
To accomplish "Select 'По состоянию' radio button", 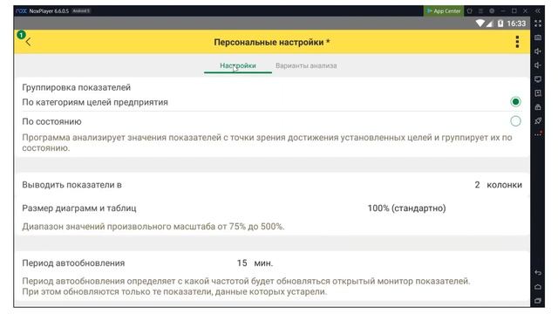I will [x=515, y=121].
